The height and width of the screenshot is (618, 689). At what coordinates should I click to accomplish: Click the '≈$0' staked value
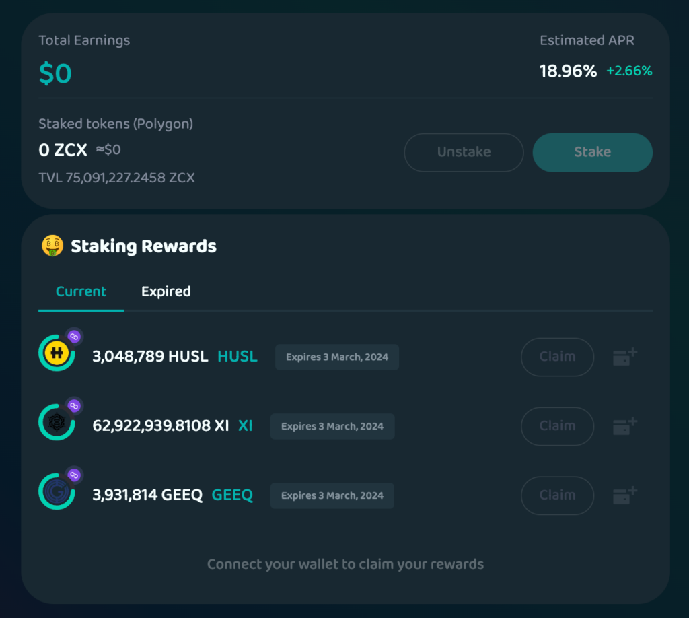click(x=108, y=150)
